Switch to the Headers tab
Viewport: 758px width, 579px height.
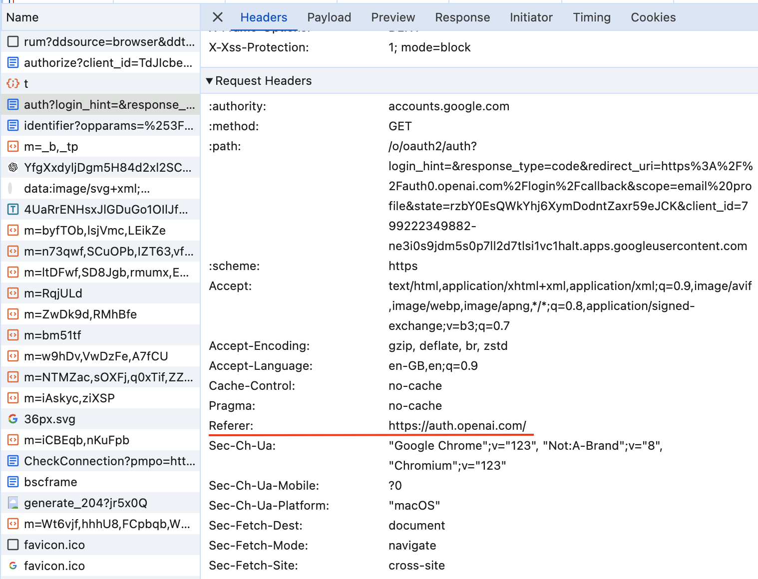coord(264,17)
